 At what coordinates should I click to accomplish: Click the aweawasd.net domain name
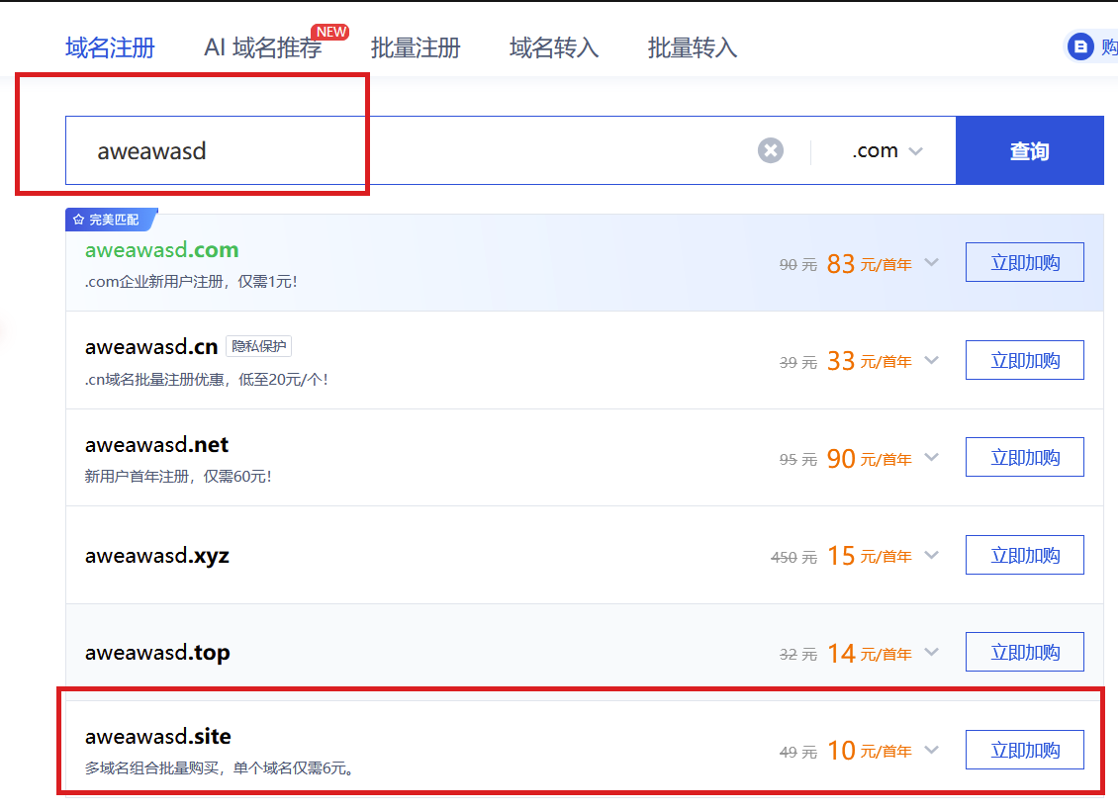[157, 445]
